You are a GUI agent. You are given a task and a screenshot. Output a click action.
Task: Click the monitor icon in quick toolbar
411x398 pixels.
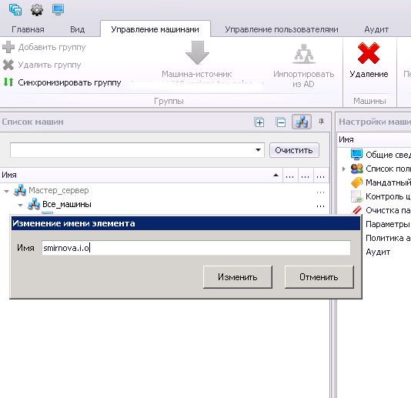[58, 10]
